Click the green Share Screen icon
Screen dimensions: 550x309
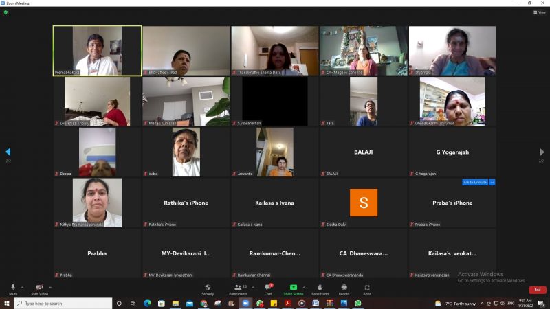coord(293,287)
